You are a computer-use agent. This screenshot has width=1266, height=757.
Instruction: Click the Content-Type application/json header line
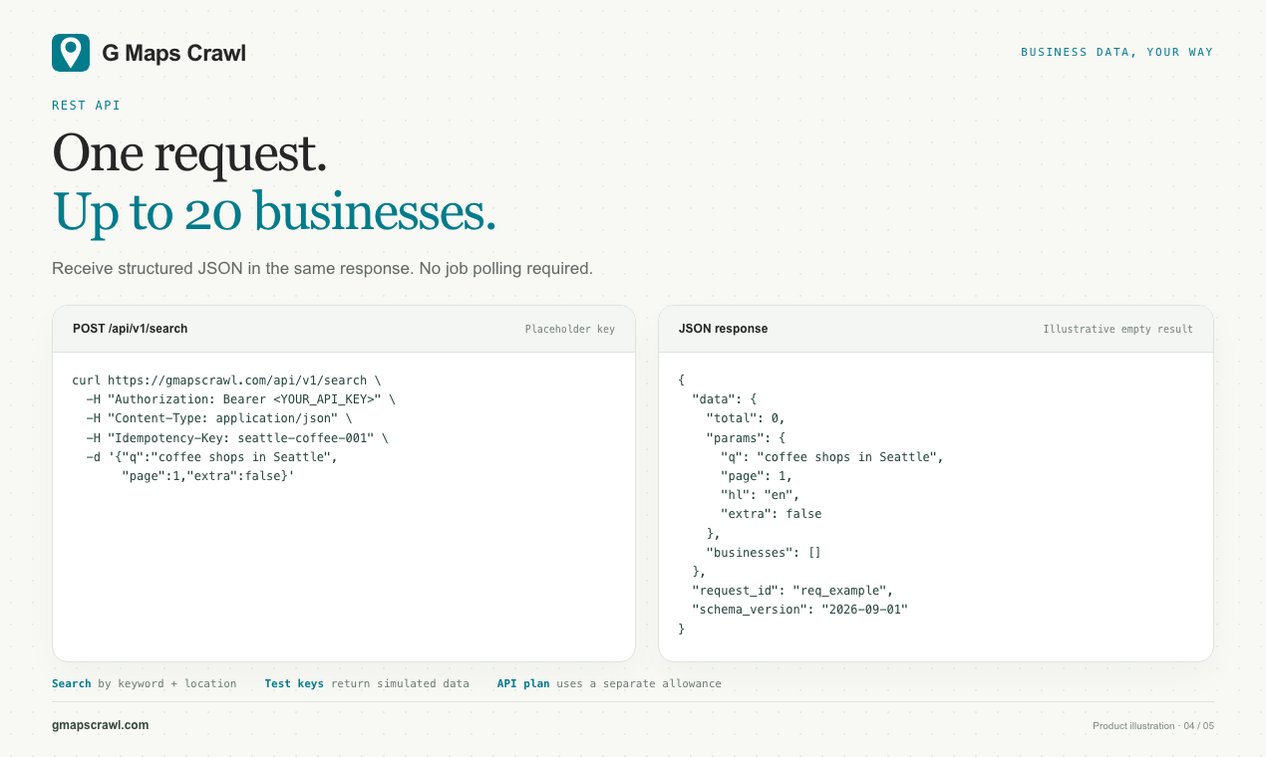tap(219, 418)
